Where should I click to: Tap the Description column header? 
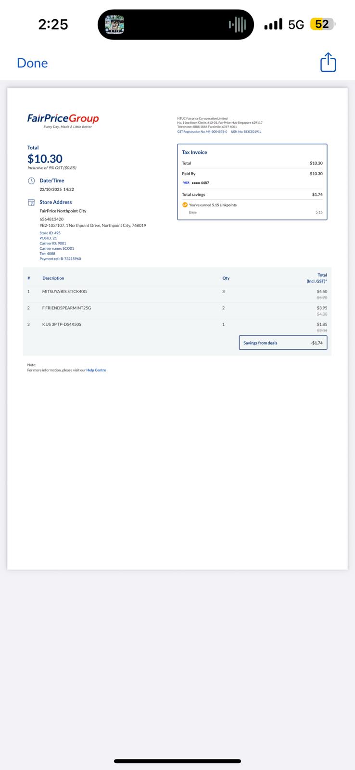click(53, 278)
